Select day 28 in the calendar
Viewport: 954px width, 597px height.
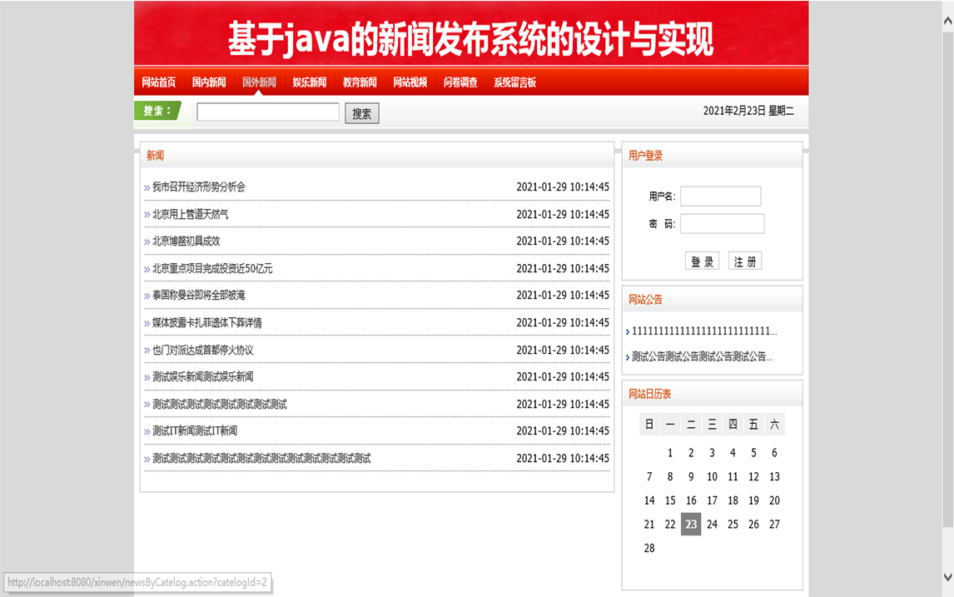(x=649, y=548)
